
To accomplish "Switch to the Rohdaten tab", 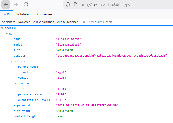I will tap(23, 14).
